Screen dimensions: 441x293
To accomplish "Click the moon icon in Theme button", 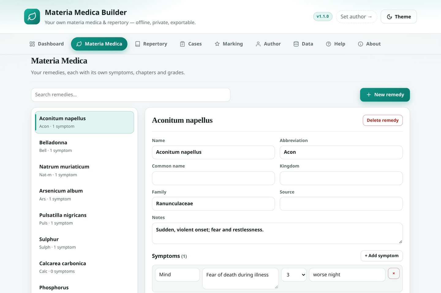I will (390, 17).
